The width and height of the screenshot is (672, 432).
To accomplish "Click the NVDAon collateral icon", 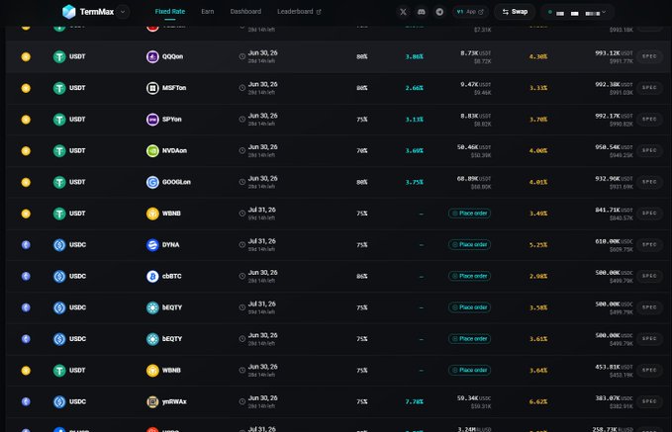I will [x=152, y=150].
